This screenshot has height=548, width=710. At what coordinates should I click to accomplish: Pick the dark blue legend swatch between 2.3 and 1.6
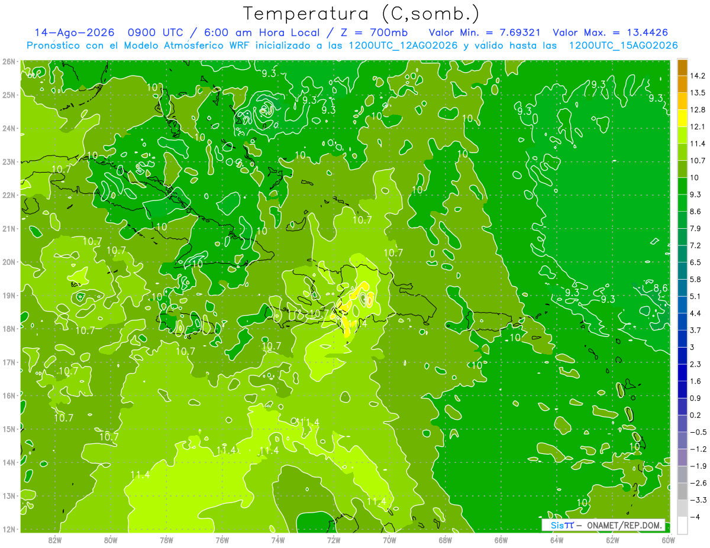point(682,372)
